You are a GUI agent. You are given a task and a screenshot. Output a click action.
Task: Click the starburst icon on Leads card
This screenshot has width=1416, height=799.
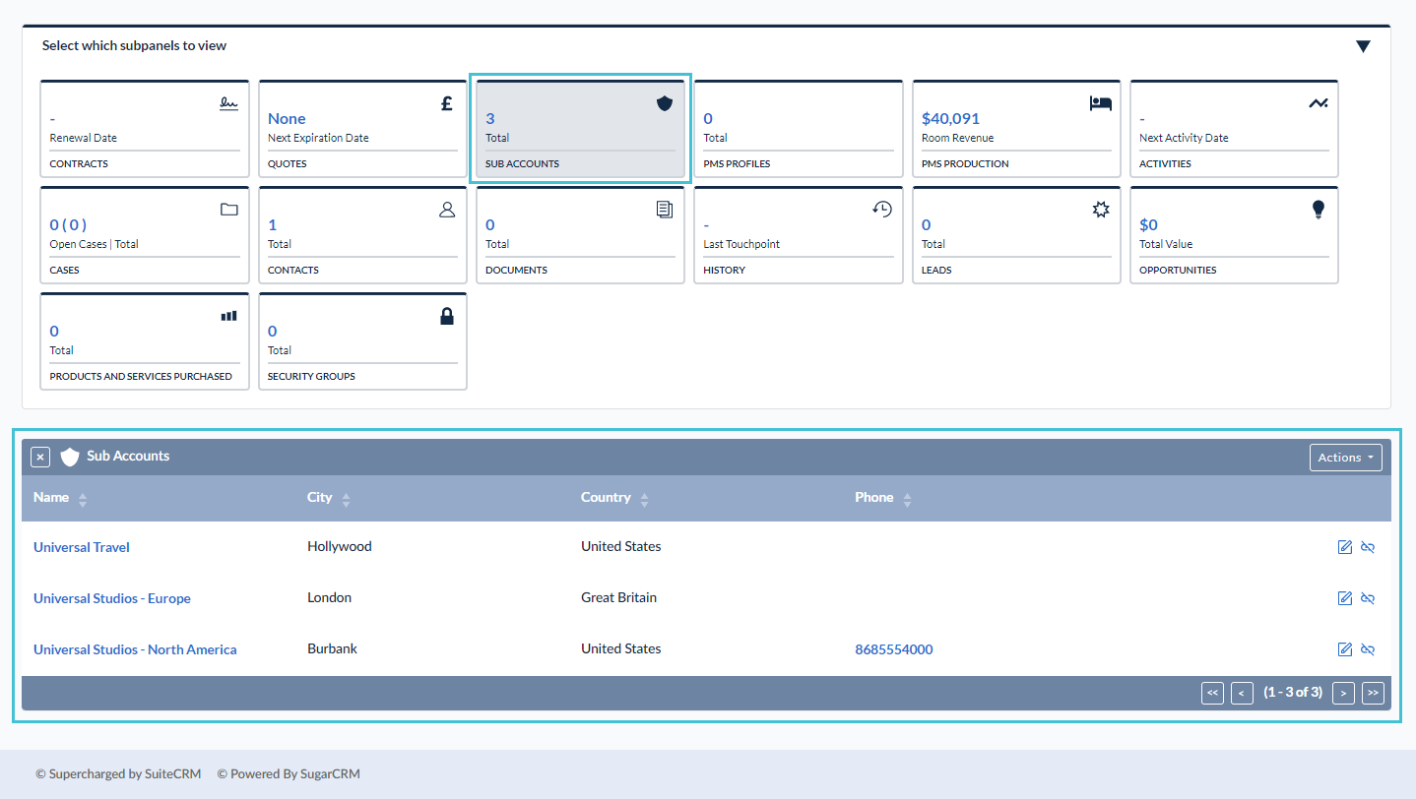1101,210
